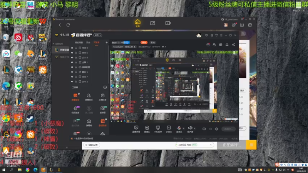
Task: Open the yellow menu button next to 正在运行
Action: [x=251, y=145]
